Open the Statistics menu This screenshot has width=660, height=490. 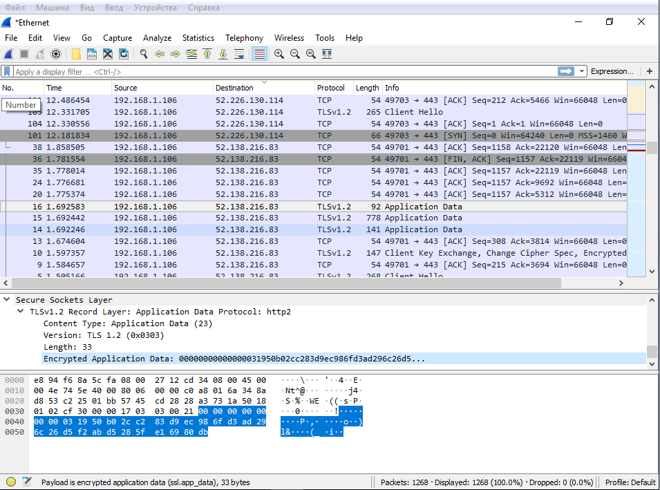coord(198,38)
